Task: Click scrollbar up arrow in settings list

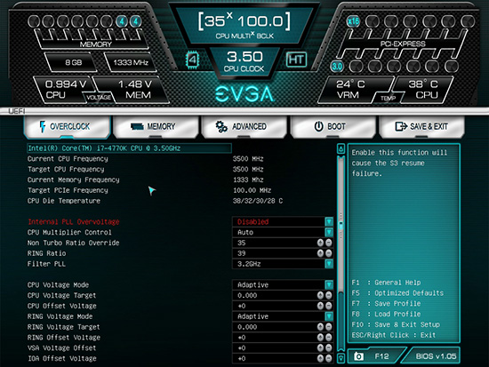Action: click(x=341, y=149)
